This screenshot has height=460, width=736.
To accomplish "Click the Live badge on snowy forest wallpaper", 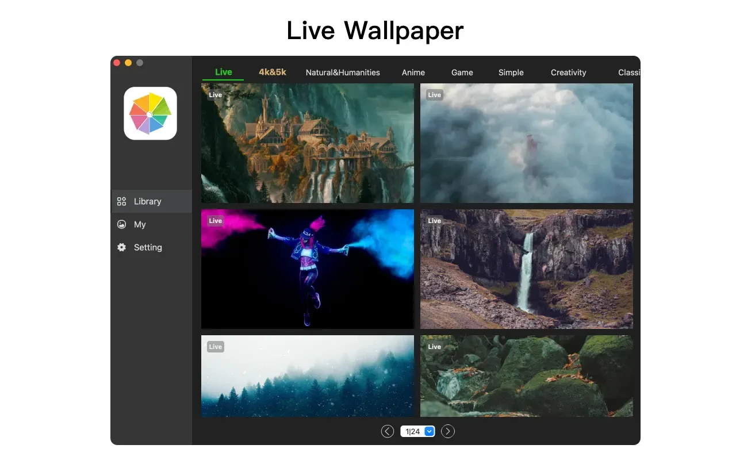I will click(x=215, y=347).
